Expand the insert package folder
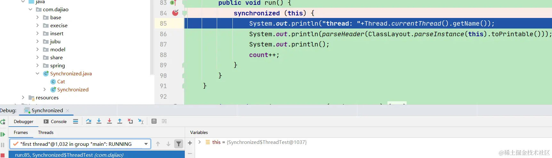Viewport: 552px width, 158px height. [x=37, y=33]
